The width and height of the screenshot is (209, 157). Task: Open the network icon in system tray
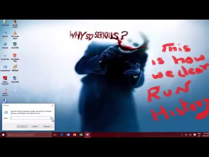(x=190, y=135)
